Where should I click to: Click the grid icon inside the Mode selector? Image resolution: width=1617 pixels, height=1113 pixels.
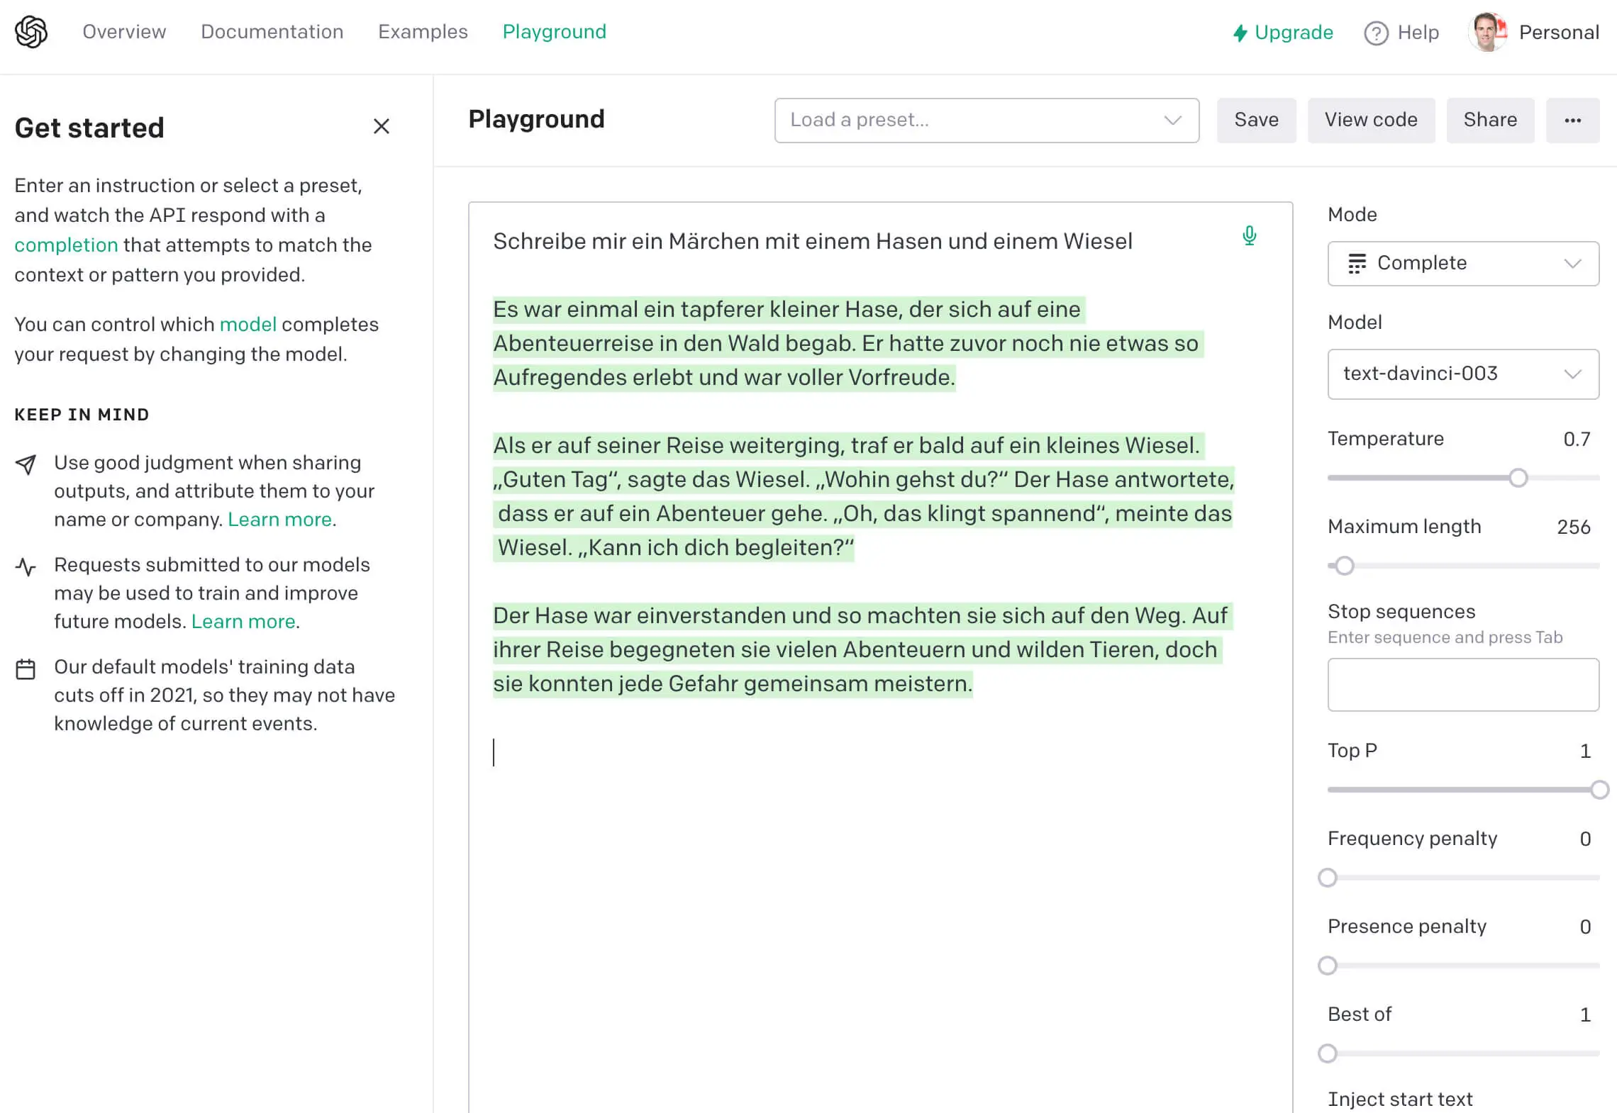(x=1357, y=263)
